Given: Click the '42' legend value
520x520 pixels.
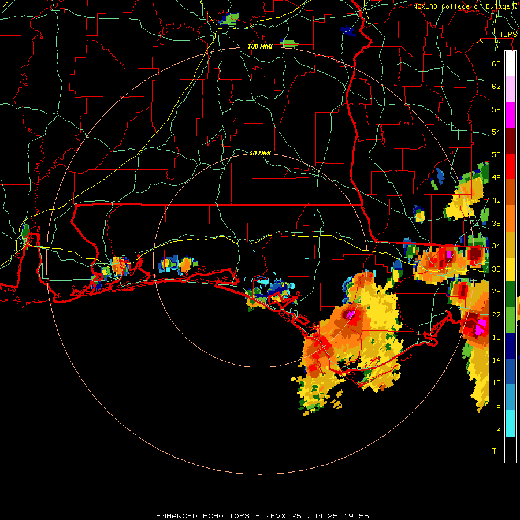Looking at the screenshot, I should (x=496, y=200).
